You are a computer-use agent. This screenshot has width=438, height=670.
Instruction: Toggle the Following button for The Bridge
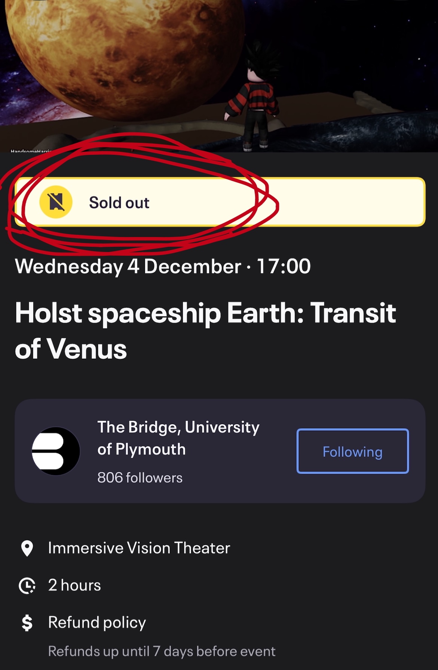352,451
